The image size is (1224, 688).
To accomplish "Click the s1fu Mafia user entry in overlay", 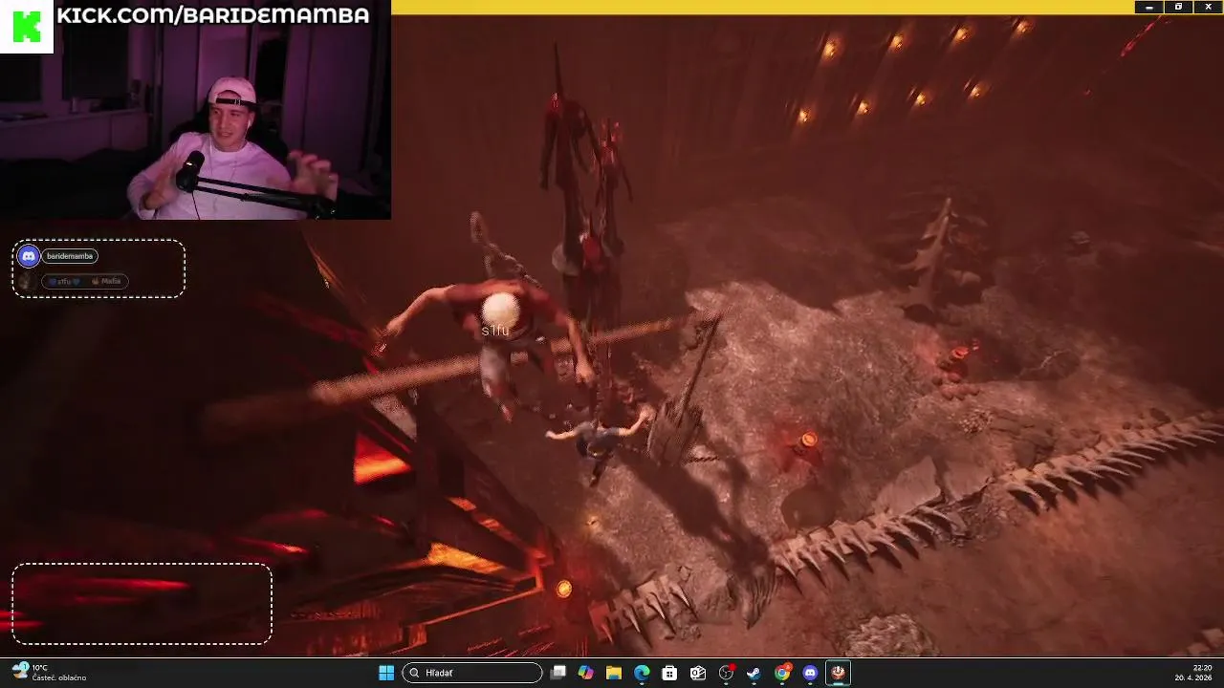I will tap(82, 281).
